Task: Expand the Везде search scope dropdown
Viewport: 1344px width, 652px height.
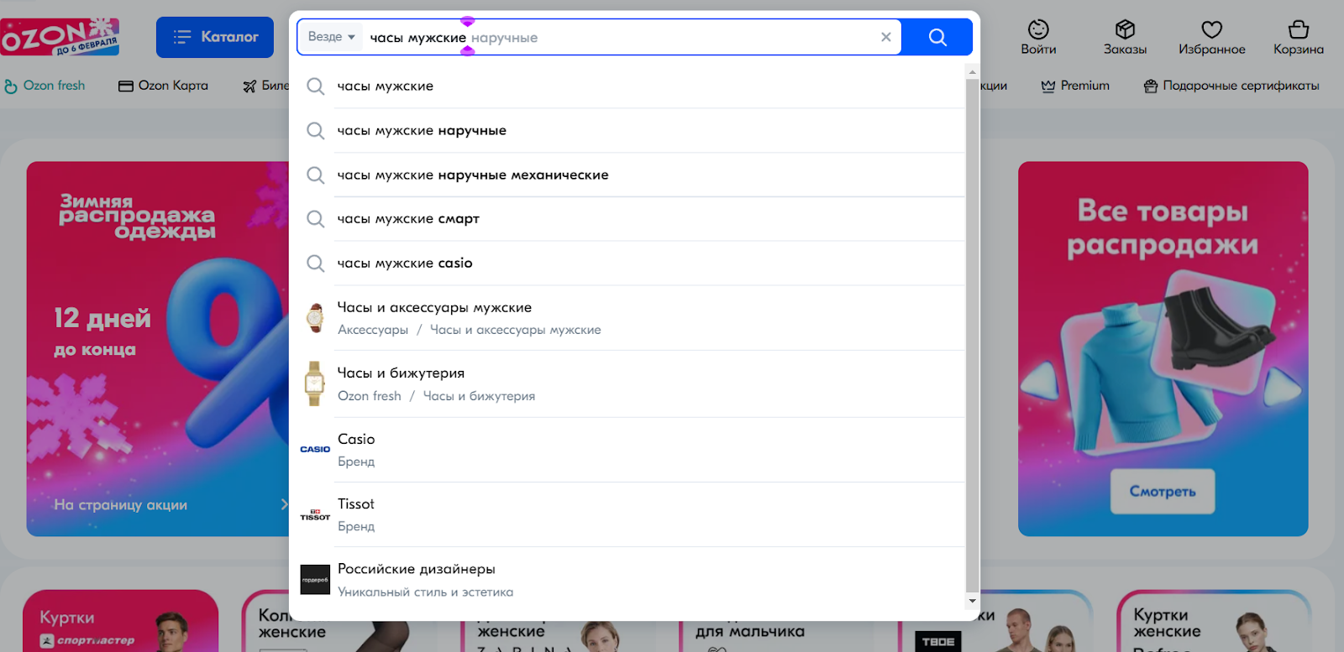Action: [x=331, y=37]
